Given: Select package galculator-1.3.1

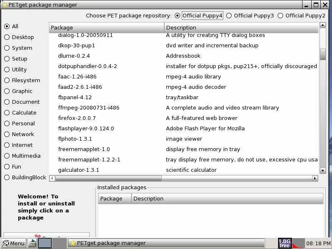Looking at the screenshot, I should tap(78, 170).
